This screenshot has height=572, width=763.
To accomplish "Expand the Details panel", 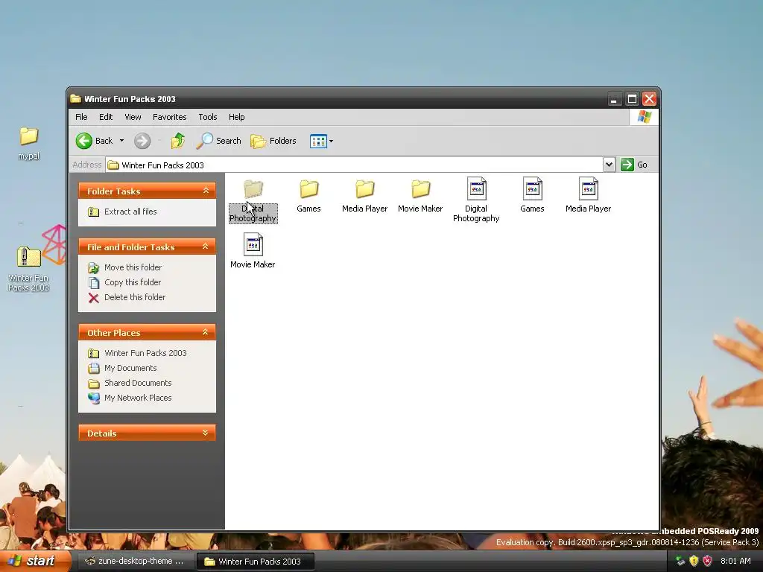I will [206, 433].
